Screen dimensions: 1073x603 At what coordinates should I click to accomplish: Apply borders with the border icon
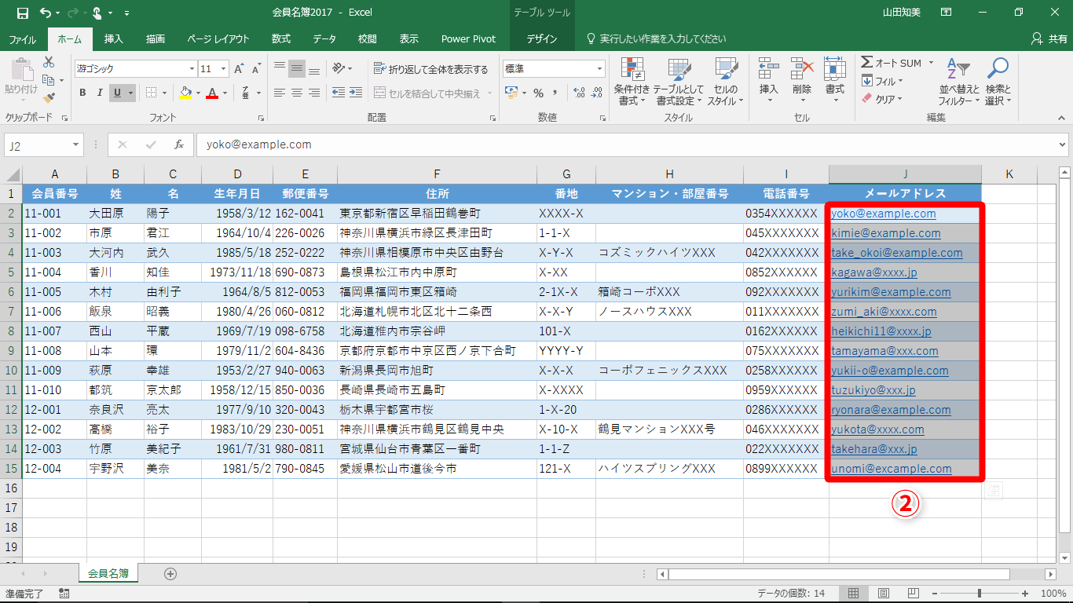point(152,93)
